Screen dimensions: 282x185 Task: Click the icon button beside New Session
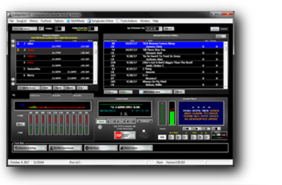pyautogui.click(x=42, y=29)
